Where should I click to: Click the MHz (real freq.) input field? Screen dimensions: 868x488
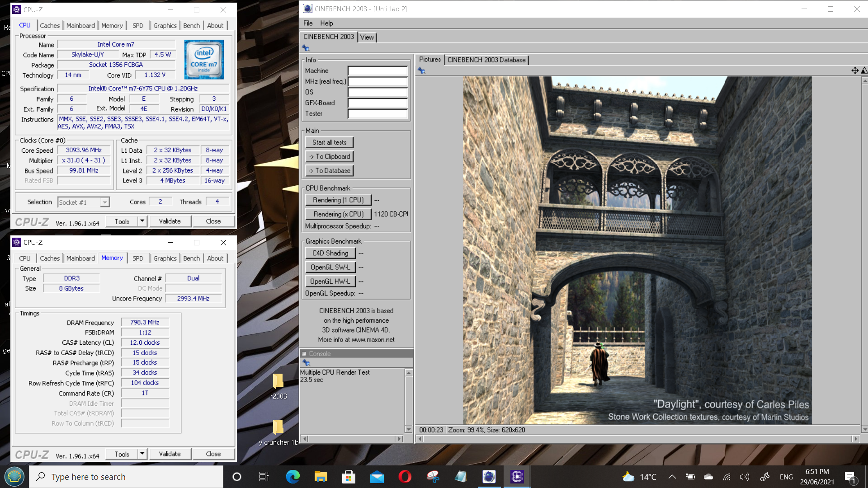[x=377, y=81]
